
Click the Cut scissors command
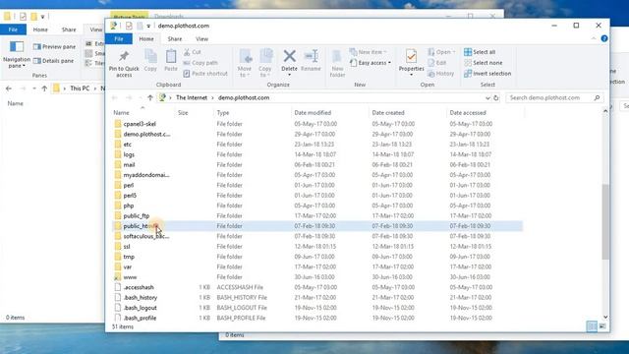tap(193, 52)
